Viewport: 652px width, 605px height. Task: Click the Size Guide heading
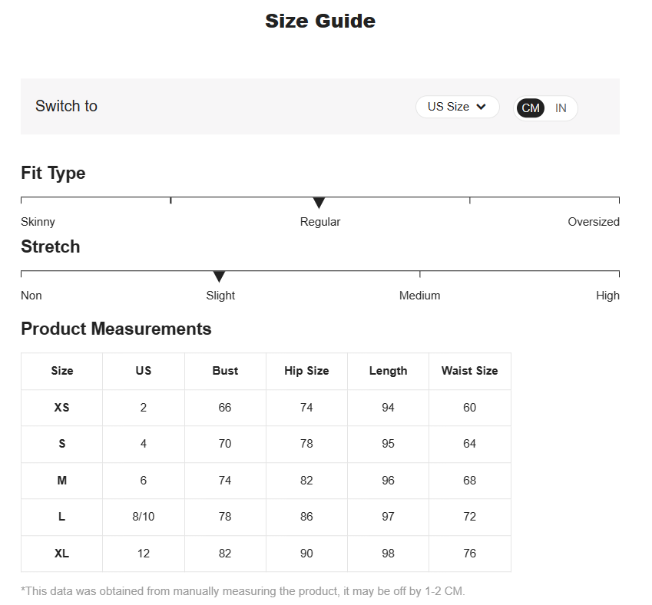pyautogui.click(x=320, y=21)
